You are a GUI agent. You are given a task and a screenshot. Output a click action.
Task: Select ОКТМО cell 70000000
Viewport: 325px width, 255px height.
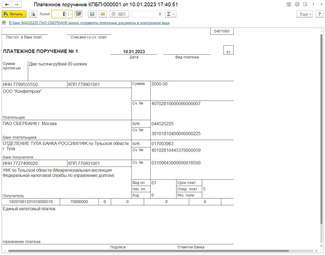[79, 202]
